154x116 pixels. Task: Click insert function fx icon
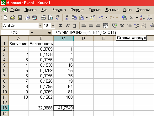[x=49, y=32]
